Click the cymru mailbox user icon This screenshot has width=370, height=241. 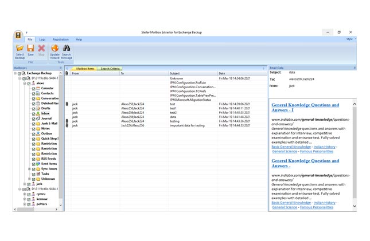pos(33,194)
